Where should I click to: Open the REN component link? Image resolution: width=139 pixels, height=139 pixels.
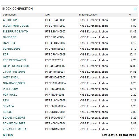pos(6,101)
